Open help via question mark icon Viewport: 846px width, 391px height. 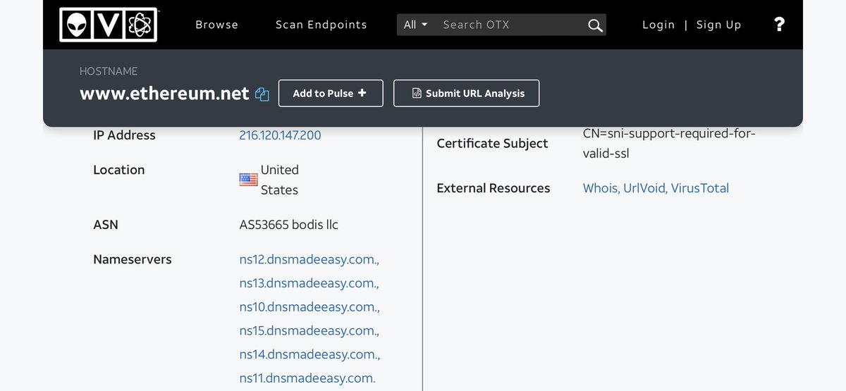[779, 25]
